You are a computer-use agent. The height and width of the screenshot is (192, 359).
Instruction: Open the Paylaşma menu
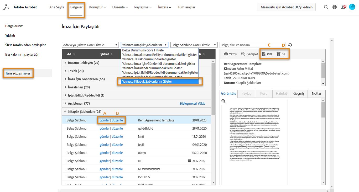click(143, 7)
